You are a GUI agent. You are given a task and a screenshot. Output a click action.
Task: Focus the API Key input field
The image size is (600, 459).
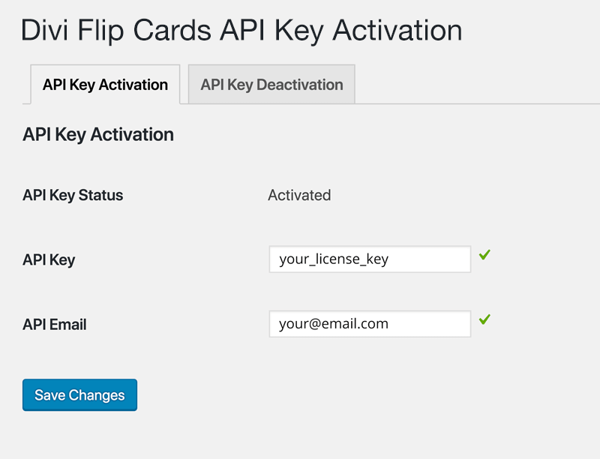point(370,259)
